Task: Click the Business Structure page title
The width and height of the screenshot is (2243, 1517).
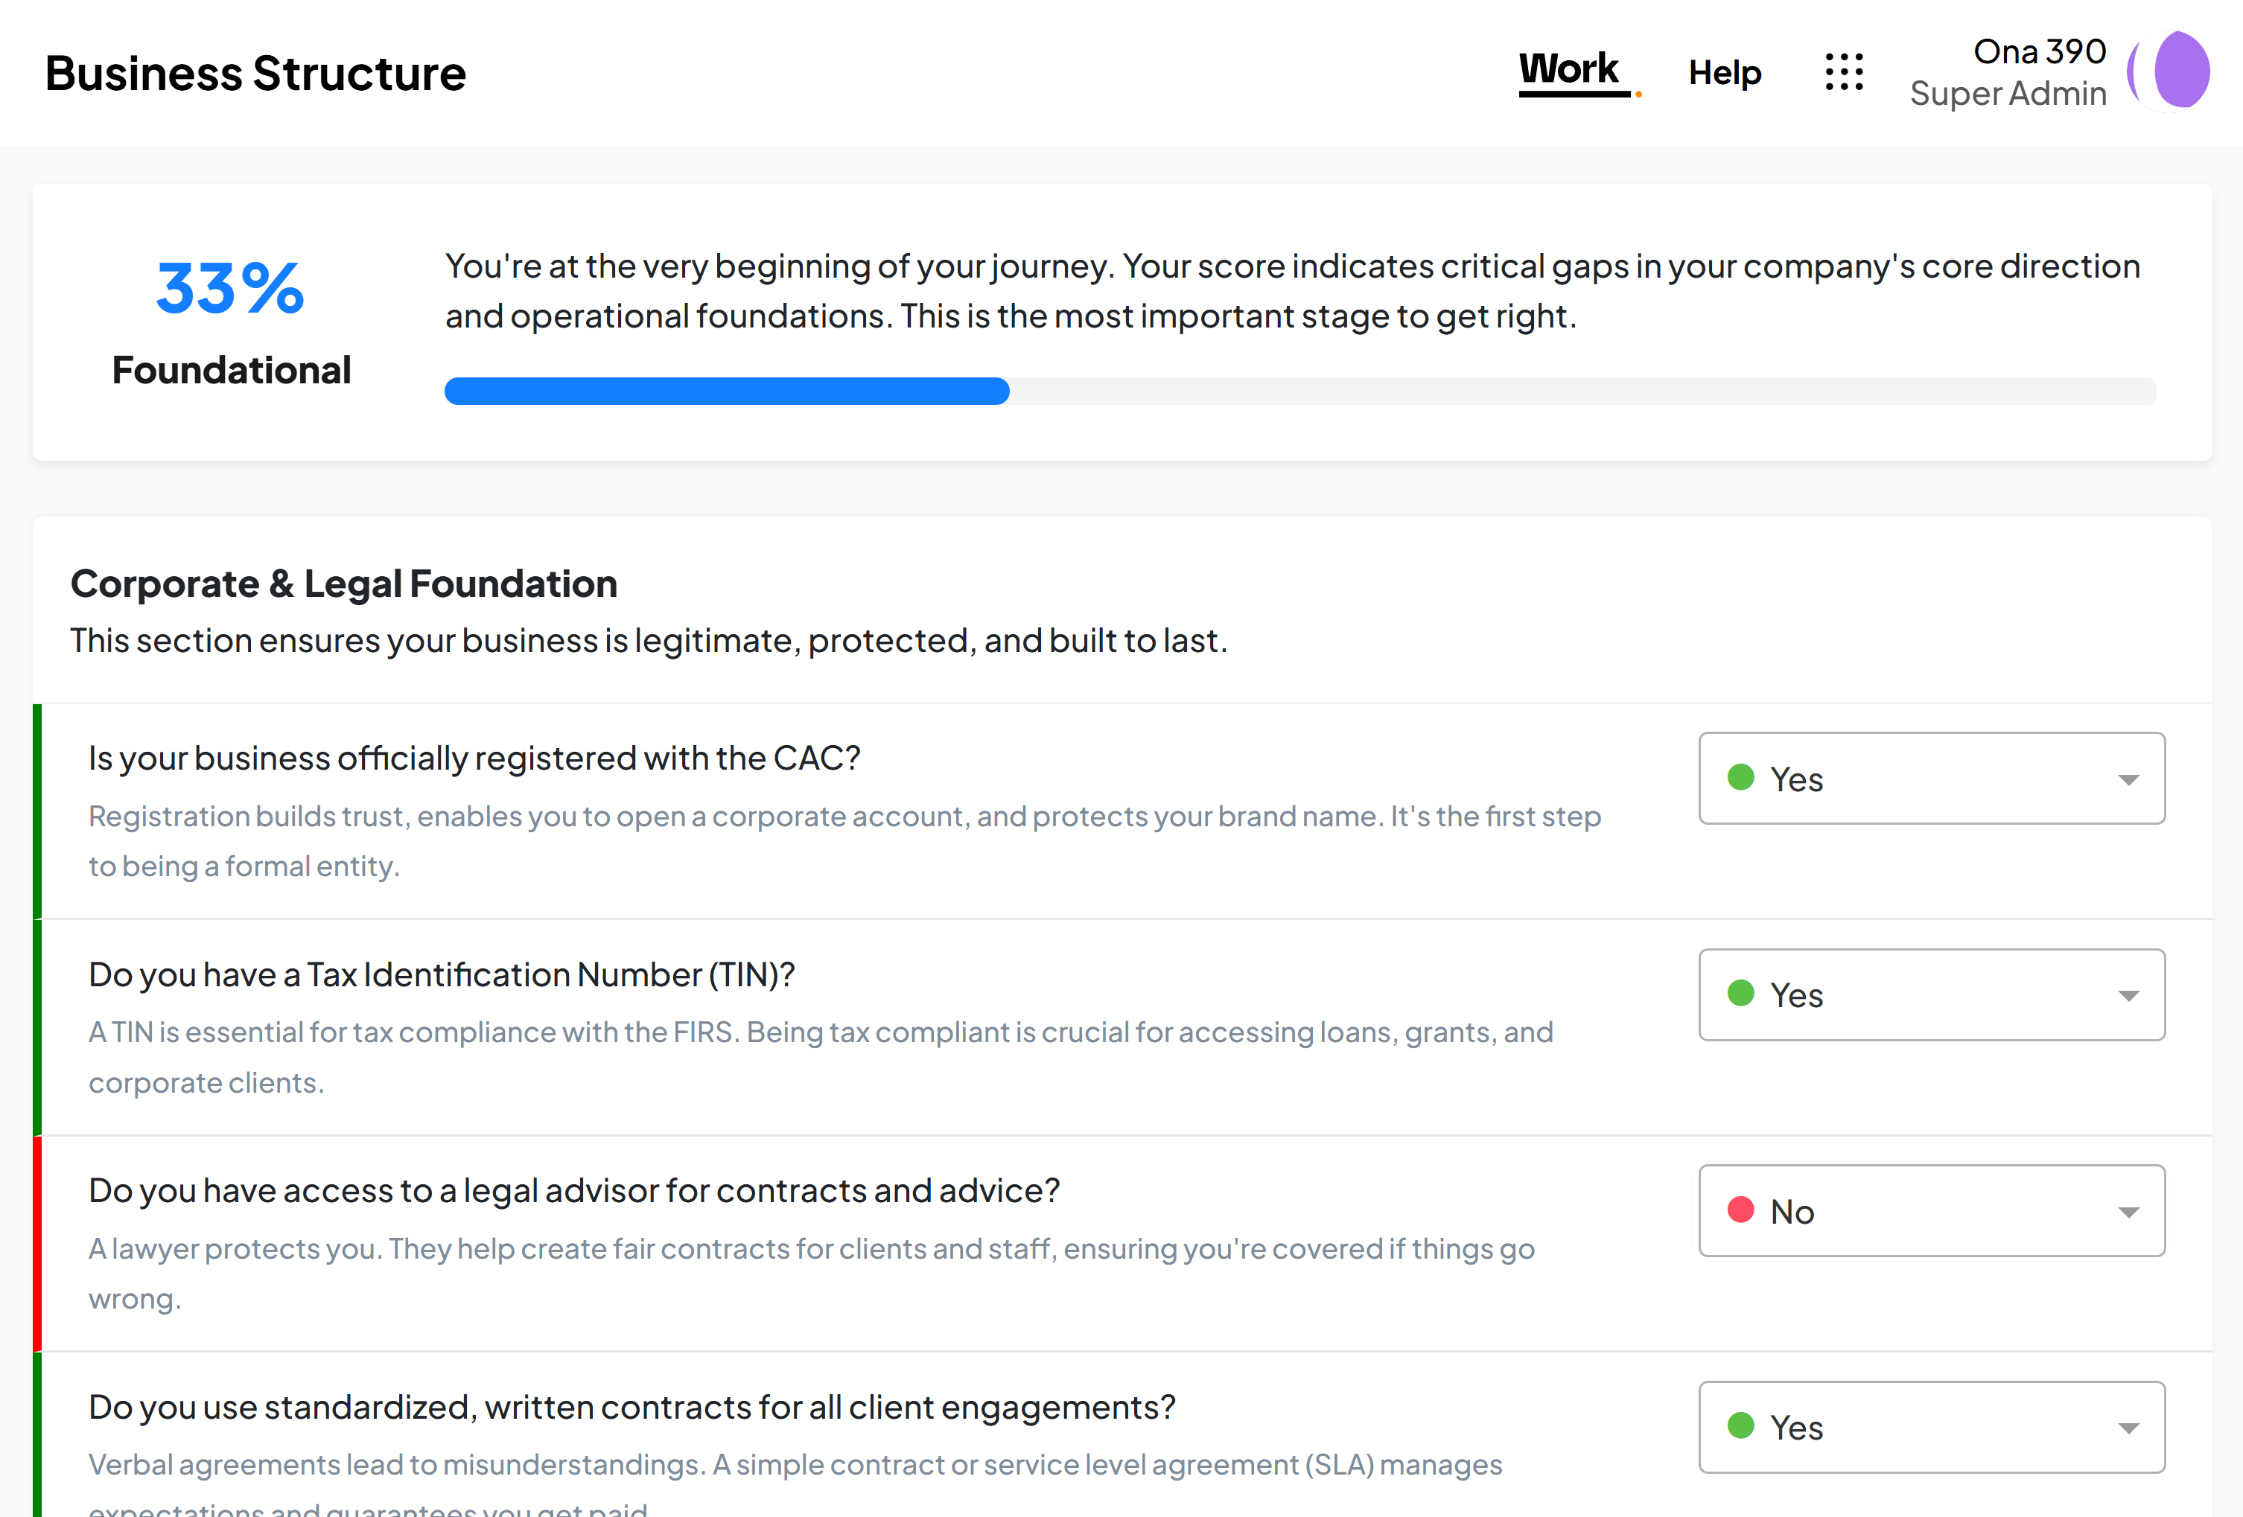Action: 255,74
